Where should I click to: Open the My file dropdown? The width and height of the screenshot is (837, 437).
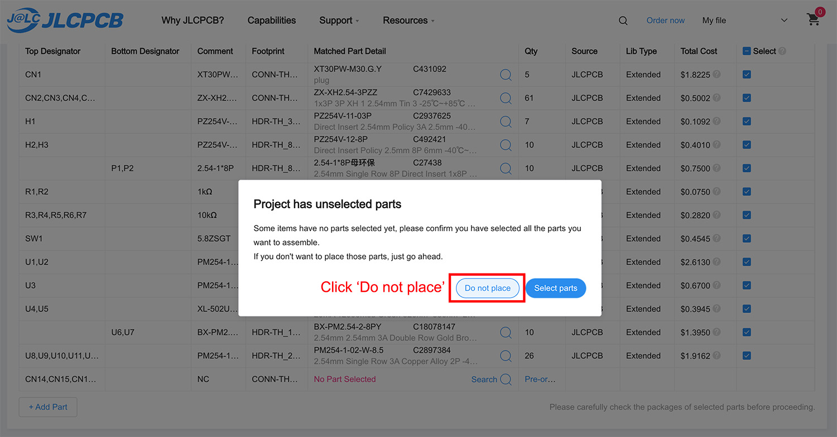click(745, 20)
